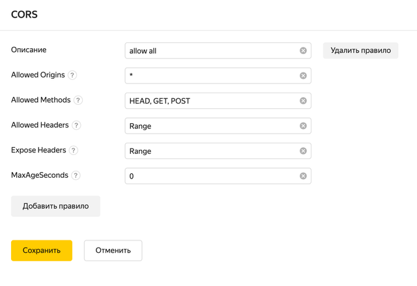Save with the yellow Сохранить button
This screenshot has width=417, height=286.
click(42, 250)
